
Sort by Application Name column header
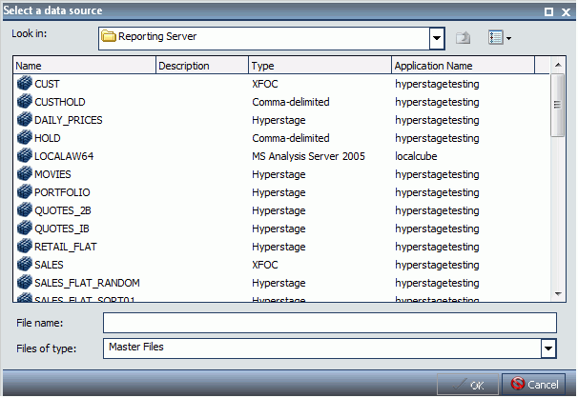463,66
